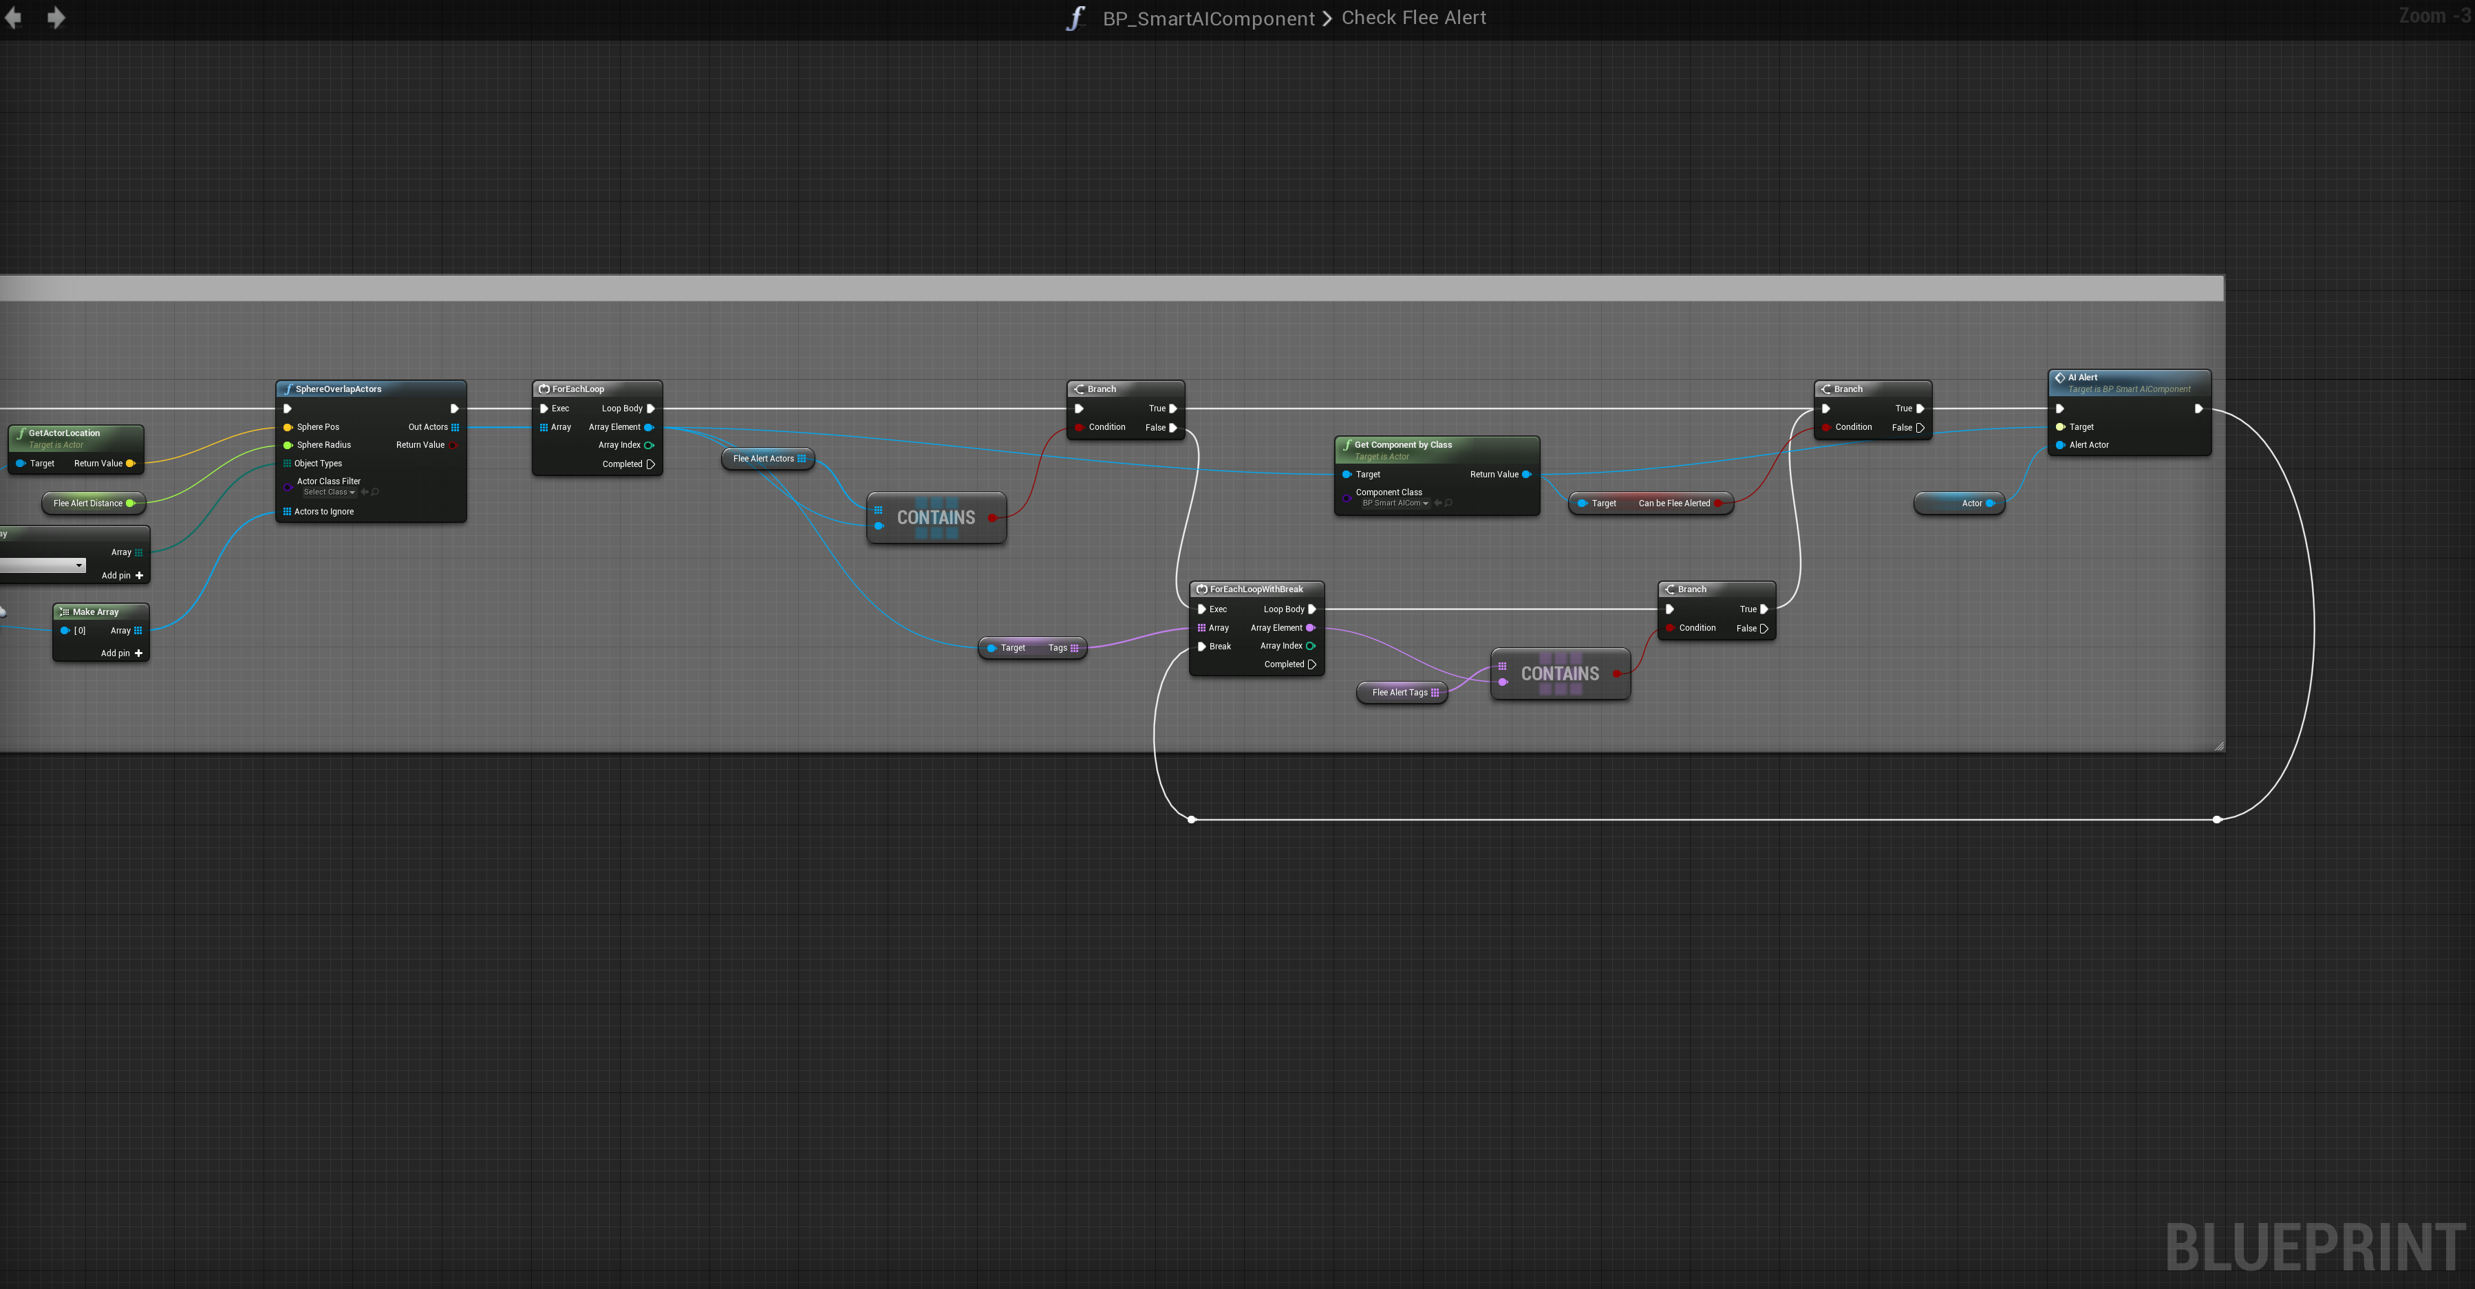The width and height of the screenshot is (2475, 1289).
Task: Click the Check Flee Alert breadcrumb title
Action: [x=1413, y=19]
